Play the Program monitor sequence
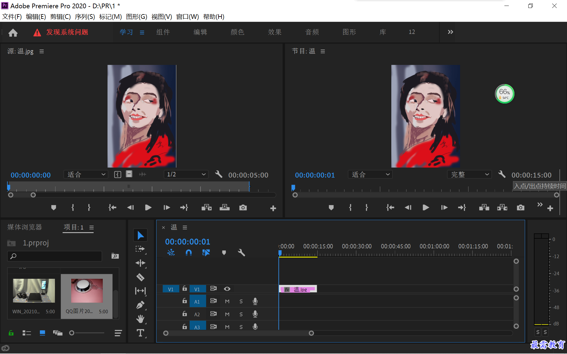The image size is (567, 354). pyautogui.click(x=426, y=208)
